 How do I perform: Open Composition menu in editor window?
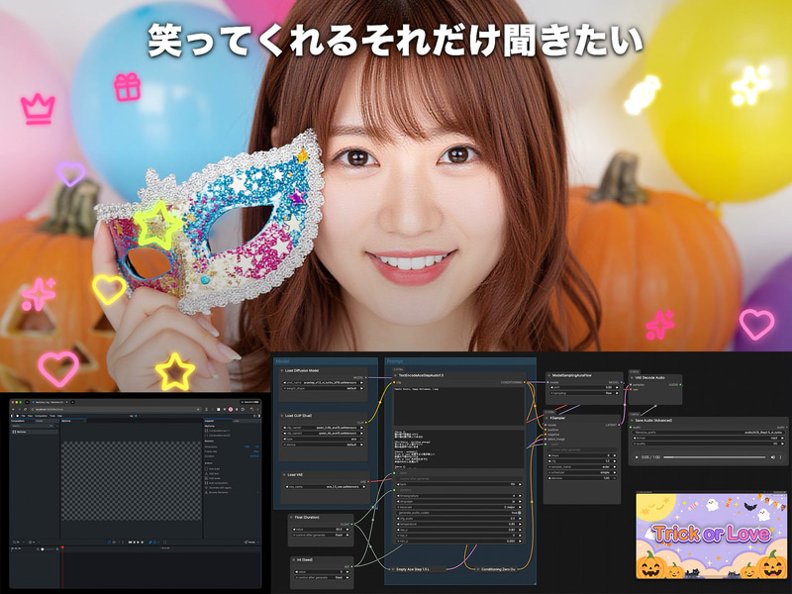[41, 416]
